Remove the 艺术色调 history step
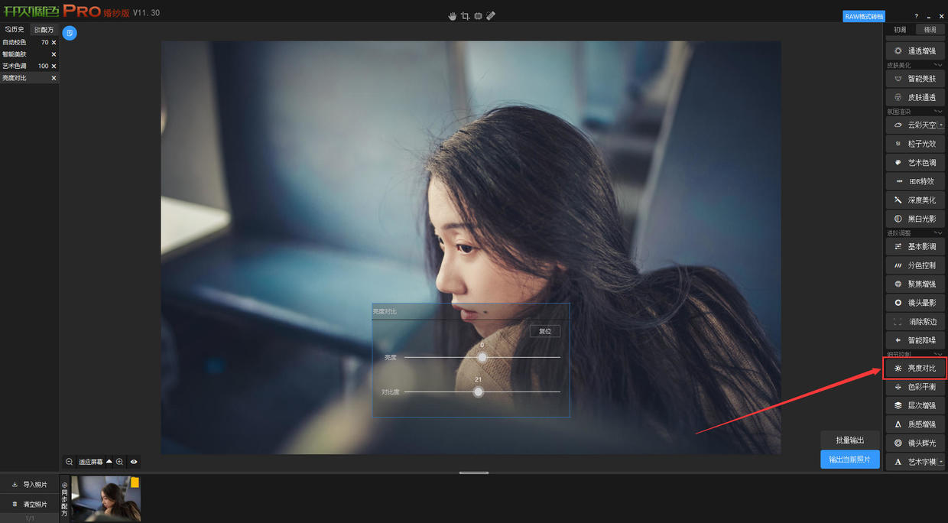The height and width of the screenshot is (523, 948). pos(54,67)
